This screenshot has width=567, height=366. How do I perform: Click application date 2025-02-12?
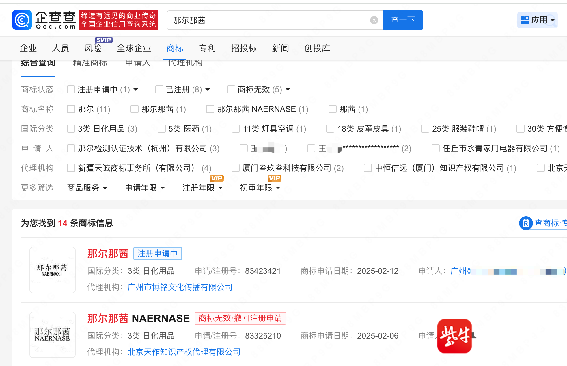(378, 271)
